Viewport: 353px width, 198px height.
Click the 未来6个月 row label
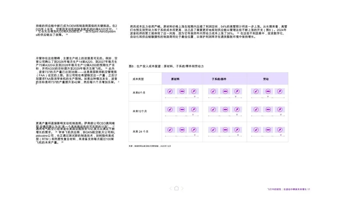point(139,93)
